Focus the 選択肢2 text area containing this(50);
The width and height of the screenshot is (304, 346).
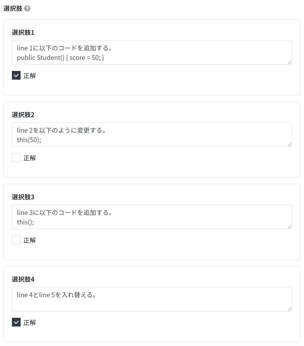[152, 135]
